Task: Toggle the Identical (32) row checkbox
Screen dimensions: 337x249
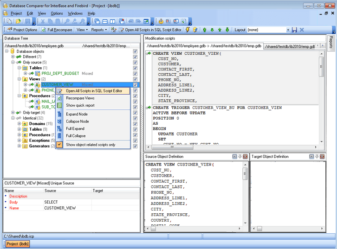Action: [135, 118]
